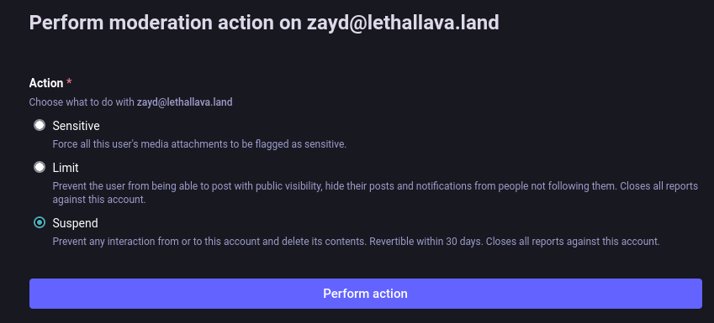Click the Suspend option label text
The width and height of the screenshot is (714, 323).
(x=75, y=223)
